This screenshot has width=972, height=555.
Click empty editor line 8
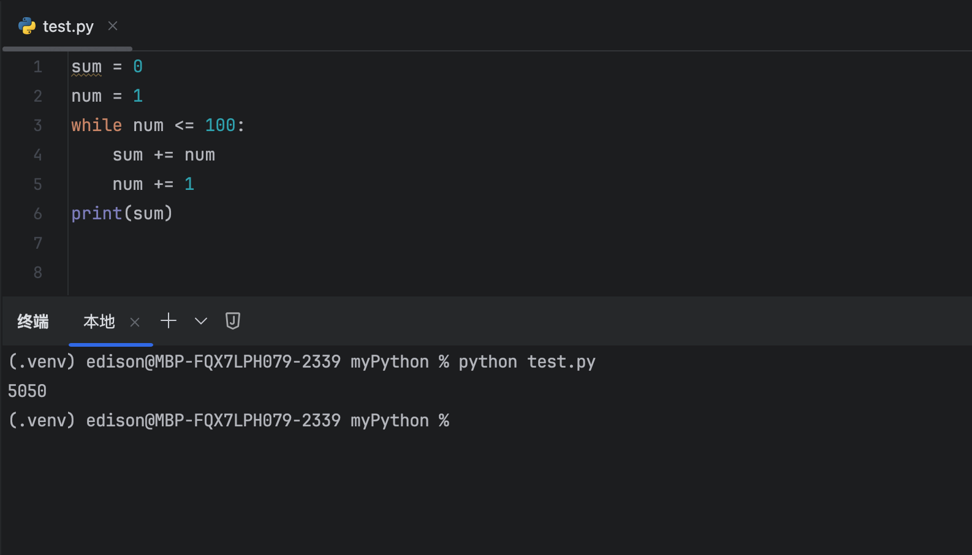[245, 273]
